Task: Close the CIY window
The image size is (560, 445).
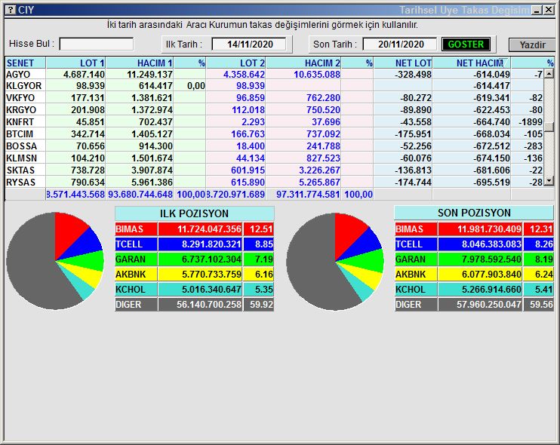Action: pyautogui.click(x=549, y=10)
